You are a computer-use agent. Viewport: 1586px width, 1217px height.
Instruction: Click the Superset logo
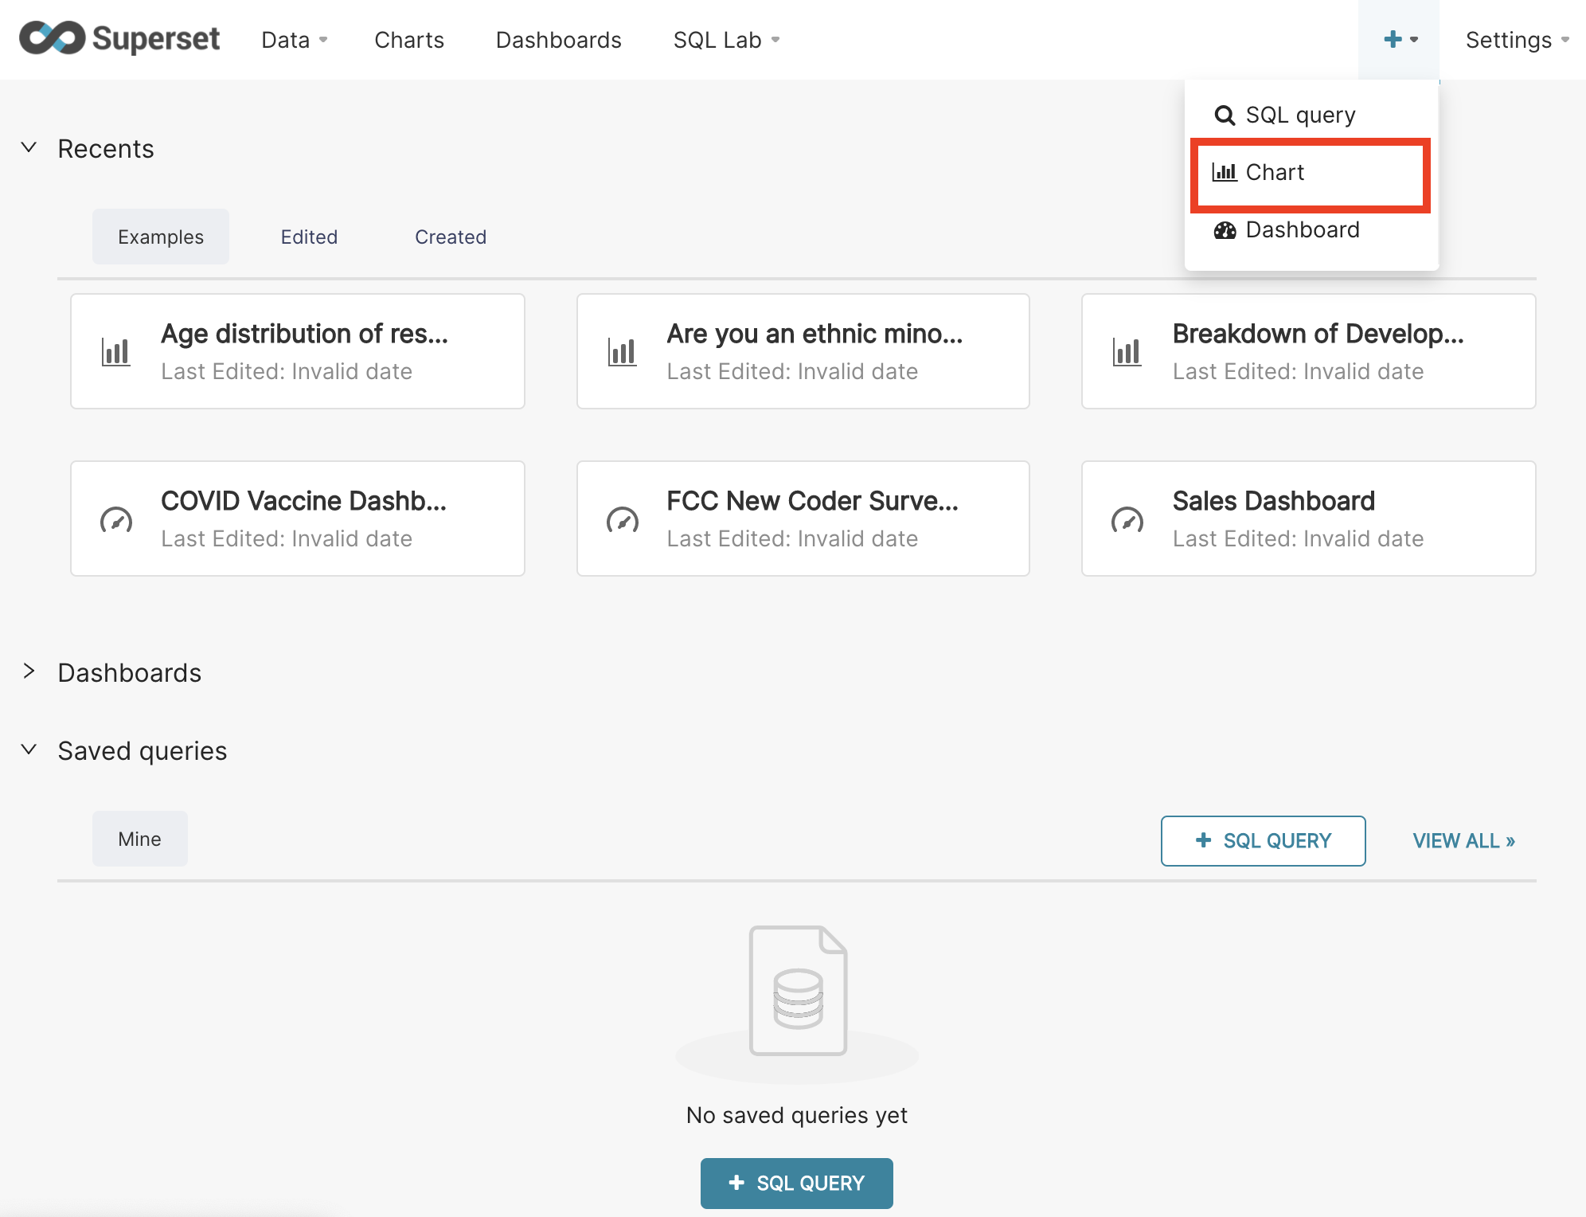[119, 38]
